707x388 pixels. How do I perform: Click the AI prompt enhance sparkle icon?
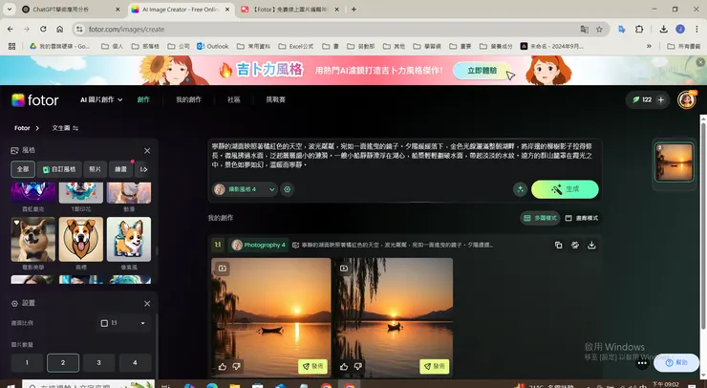tap(520, 189)
